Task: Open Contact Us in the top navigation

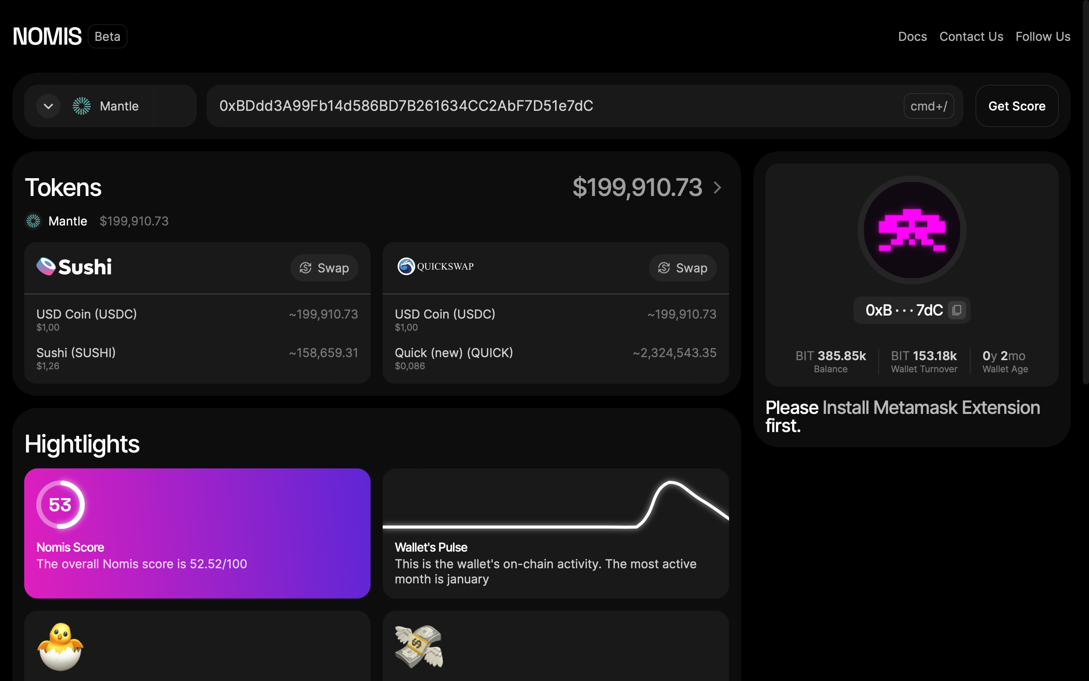Action: coord(971,36)
